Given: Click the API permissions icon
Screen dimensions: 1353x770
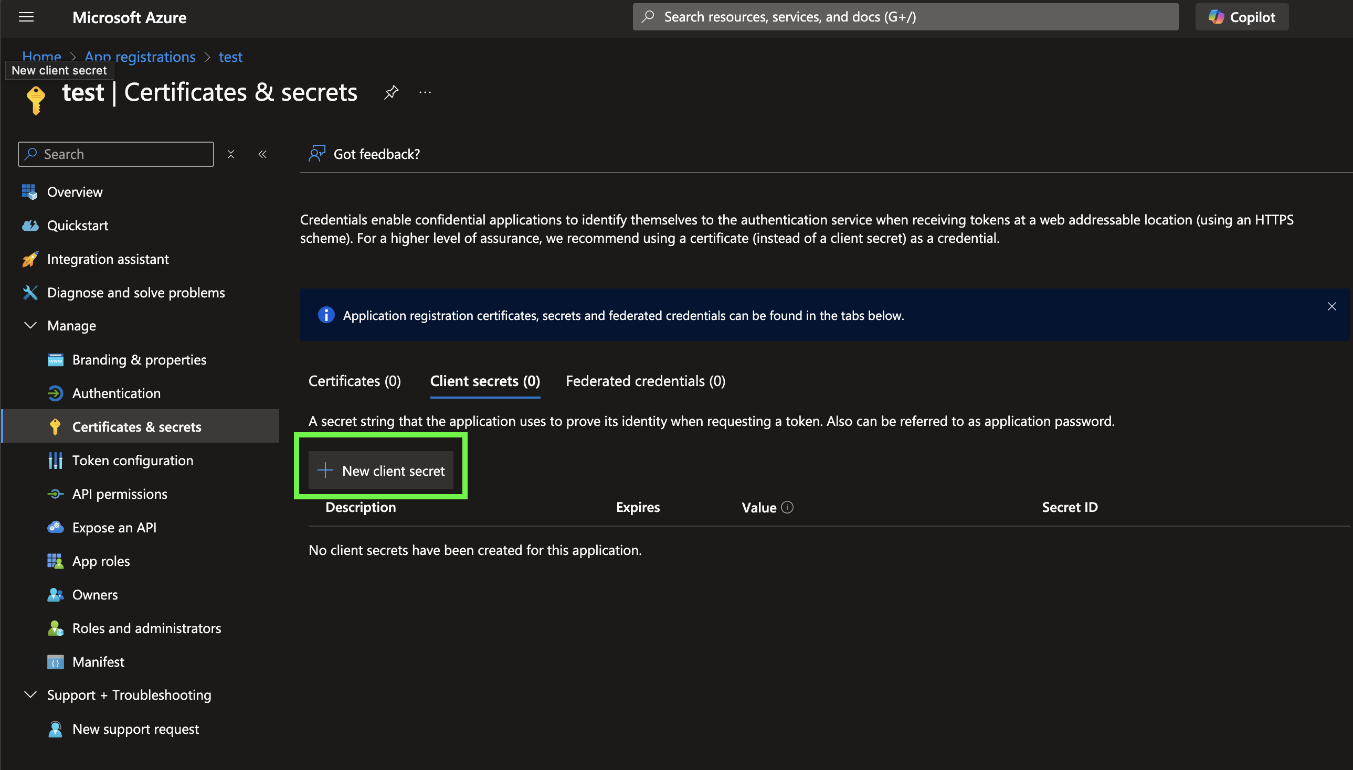Looking at the screenshot, I should pyautogui.click(x=55, y=494).
